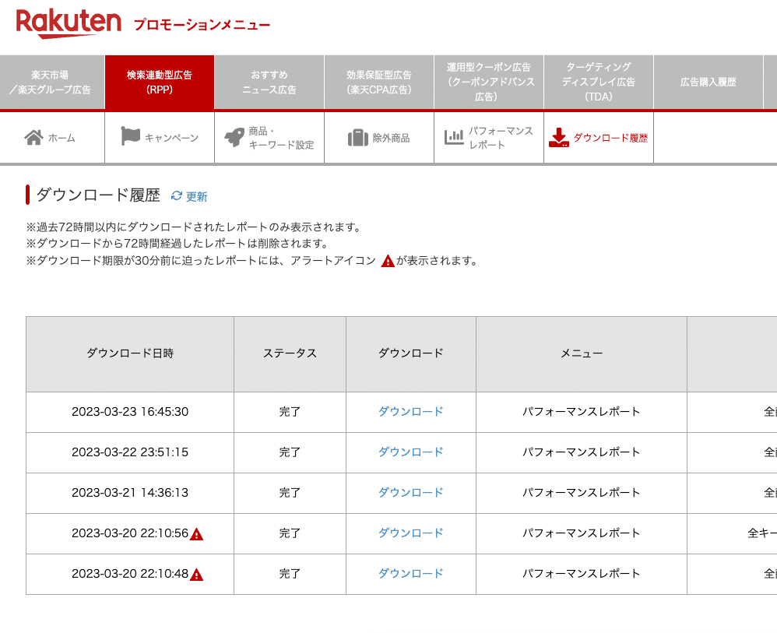Open the 楽天市場／楽天グループ広告 tab
This screenshot has width=777, height=633.
(52, 83)
